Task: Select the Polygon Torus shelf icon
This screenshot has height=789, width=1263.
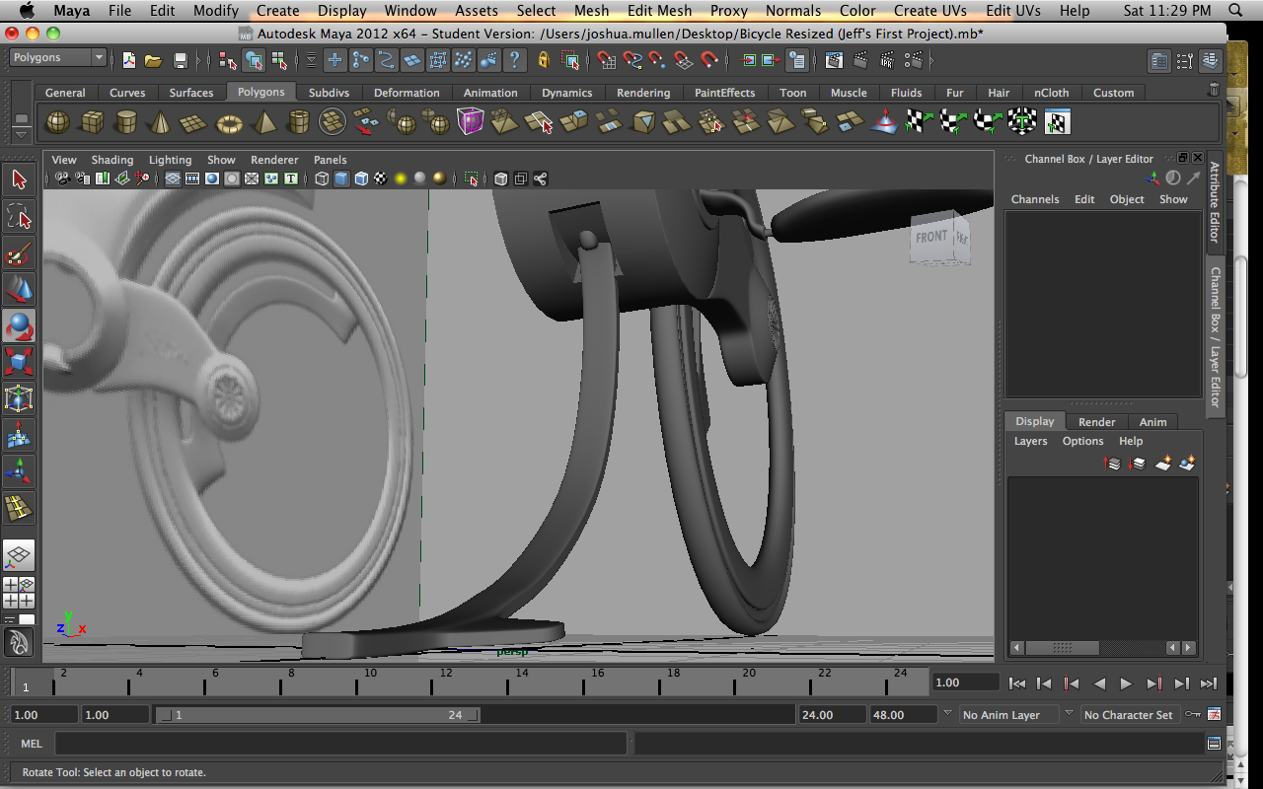Action: point(229,121)
